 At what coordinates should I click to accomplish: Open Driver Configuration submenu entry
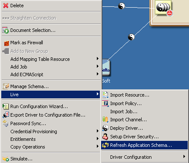point(145,157)
